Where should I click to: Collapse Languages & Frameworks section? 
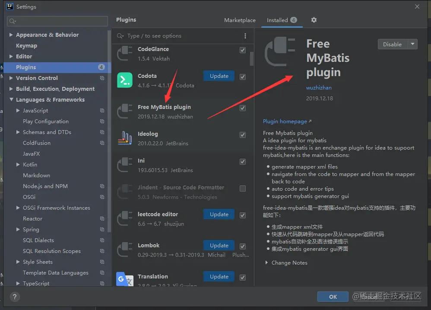point(11,99)
